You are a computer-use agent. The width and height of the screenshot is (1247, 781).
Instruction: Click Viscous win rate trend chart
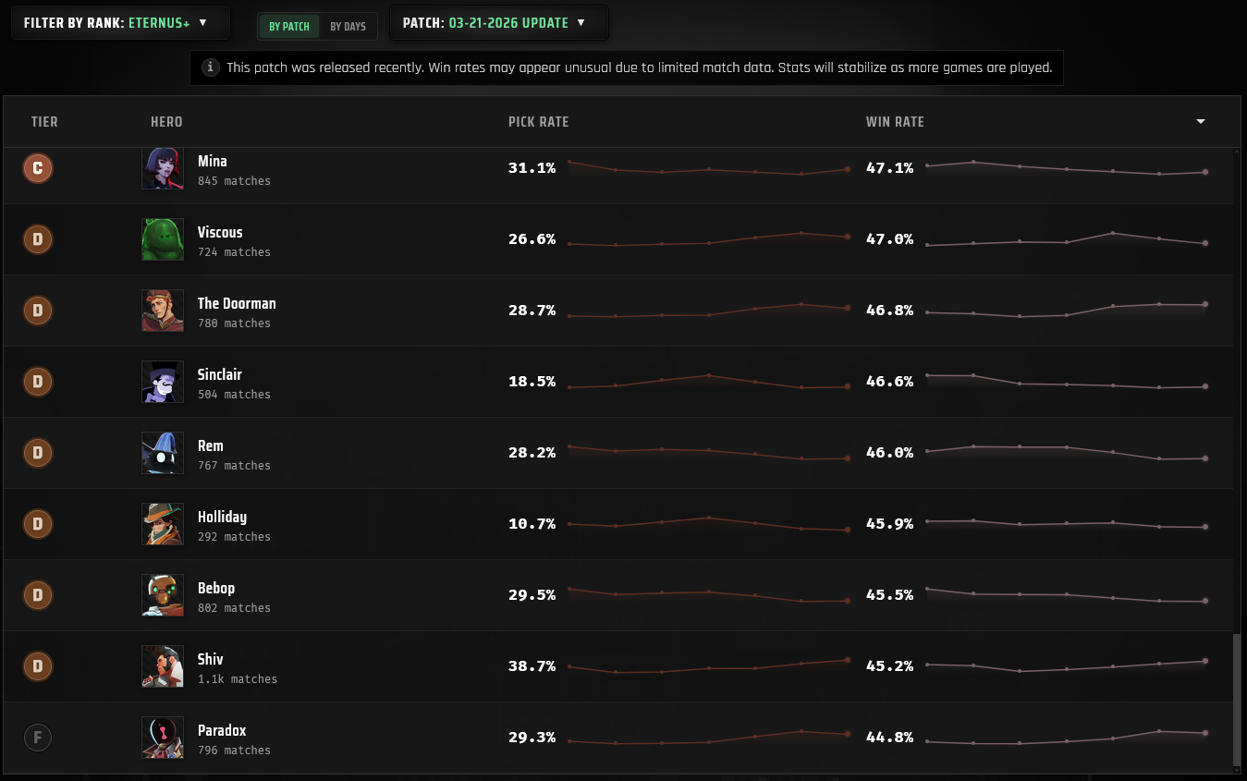click(x=1066, y=239)
